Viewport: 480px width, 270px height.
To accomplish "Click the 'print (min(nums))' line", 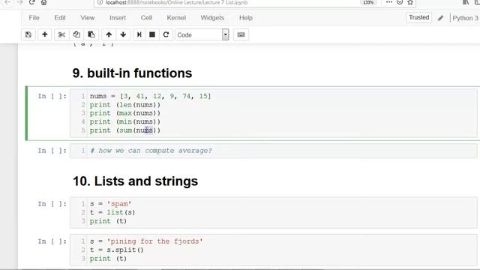I will click(125, 121).
